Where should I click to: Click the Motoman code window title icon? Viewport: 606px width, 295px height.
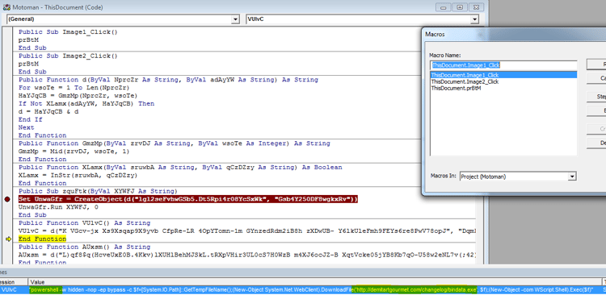tap(6, 7)
